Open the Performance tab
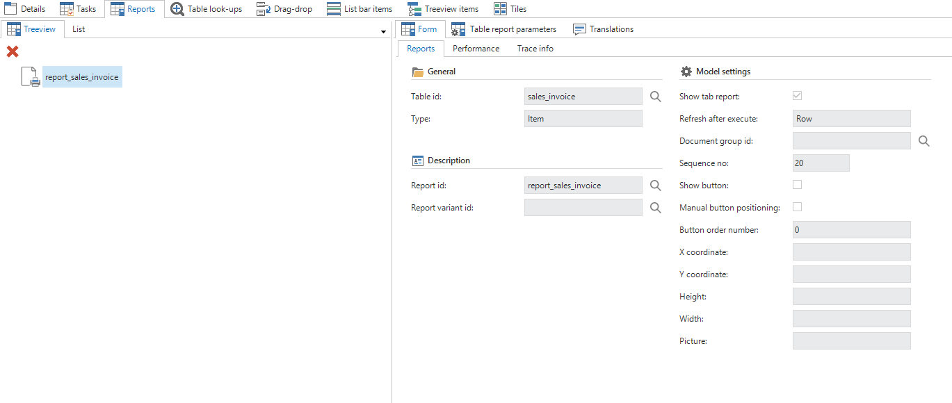Viewport: 952px width, 403px height. click(476, 49)
